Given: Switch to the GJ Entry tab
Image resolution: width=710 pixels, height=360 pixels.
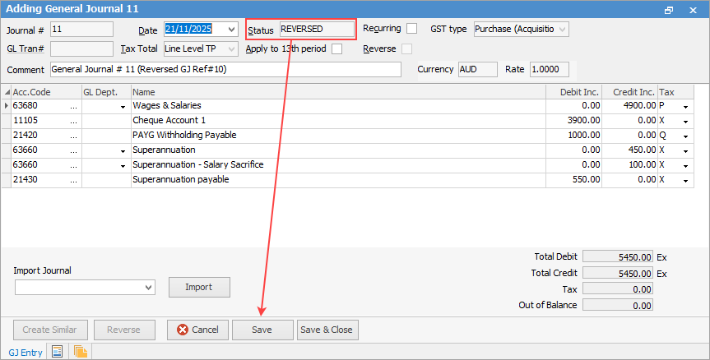Looking at the screenshot, I should pyautogui.click(x=26, y=353).
